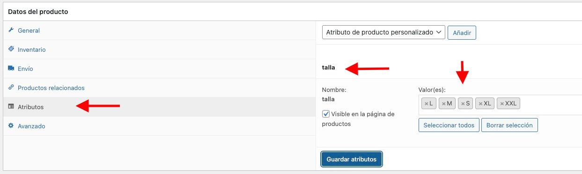
Task: Delete the M size tag
Action: pyautogui.click(x=443, y=104)
